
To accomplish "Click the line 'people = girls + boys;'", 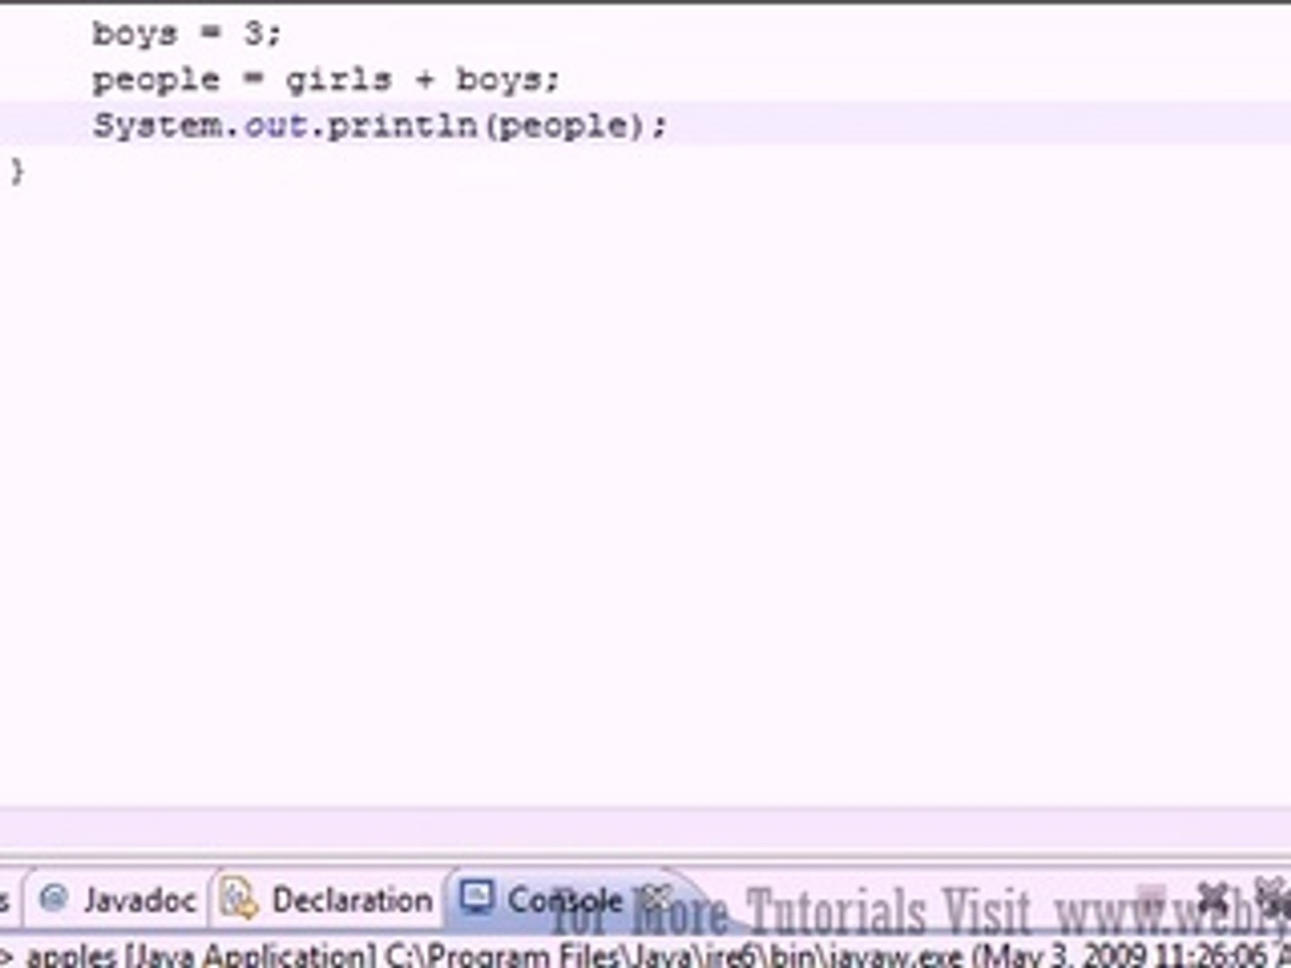I will 326,81.
